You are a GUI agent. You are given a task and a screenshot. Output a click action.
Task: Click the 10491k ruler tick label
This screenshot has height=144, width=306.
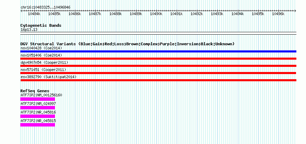[x=176, y=14]
